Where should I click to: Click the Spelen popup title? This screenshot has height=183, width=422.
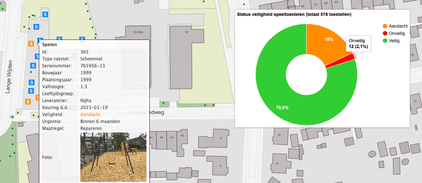(x=49, y=45)
